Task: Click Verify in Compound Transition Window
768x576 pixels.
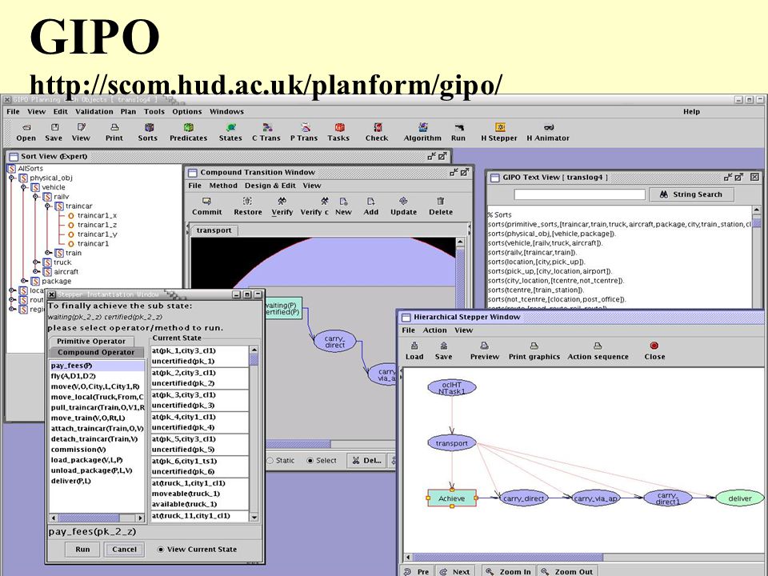Action: 282,206
